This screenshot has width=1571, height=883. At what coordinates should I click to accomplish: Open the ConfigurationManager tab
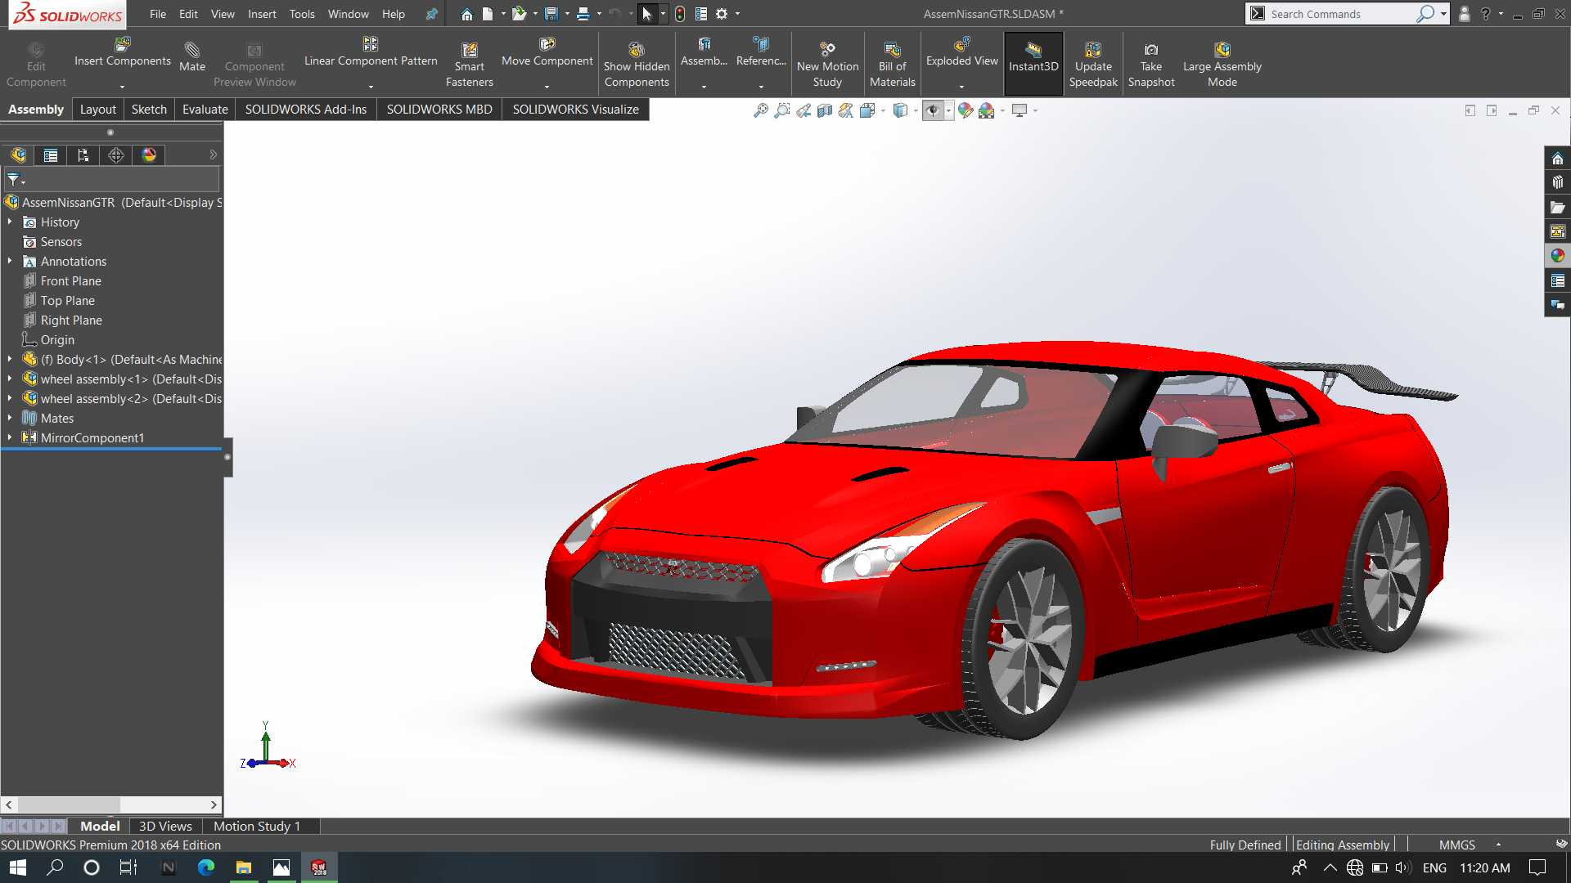[83, 155]
